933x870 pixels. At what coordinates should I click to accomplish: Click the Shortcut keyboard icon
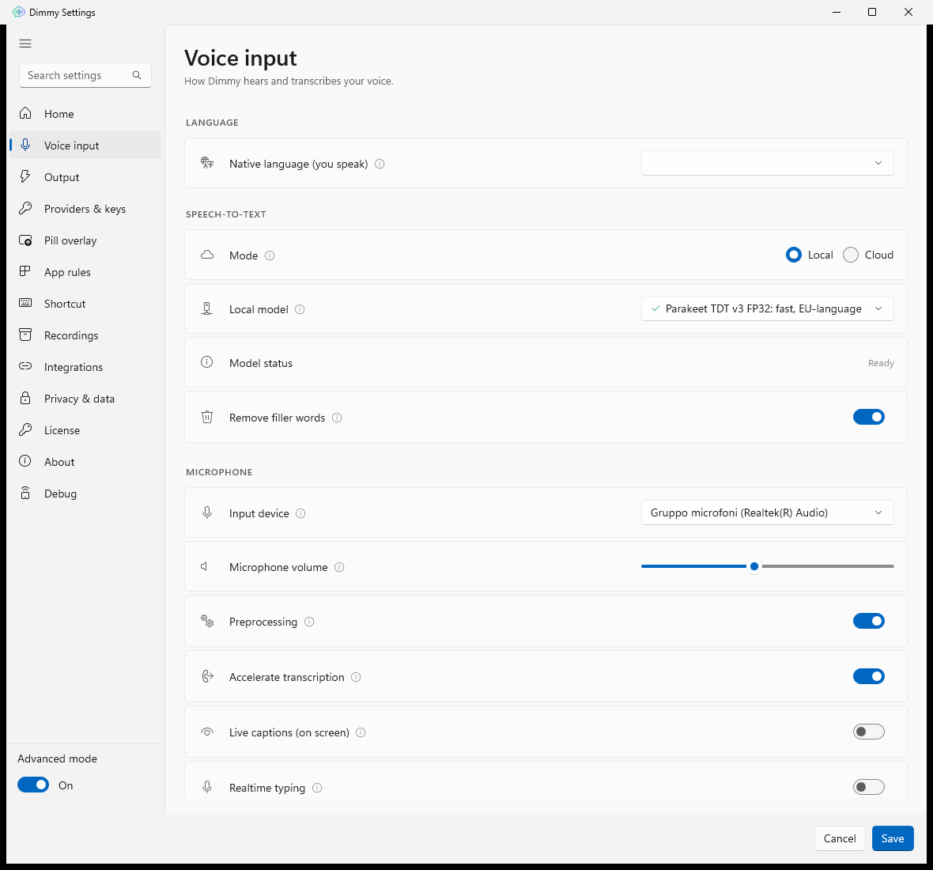point(25,303)
